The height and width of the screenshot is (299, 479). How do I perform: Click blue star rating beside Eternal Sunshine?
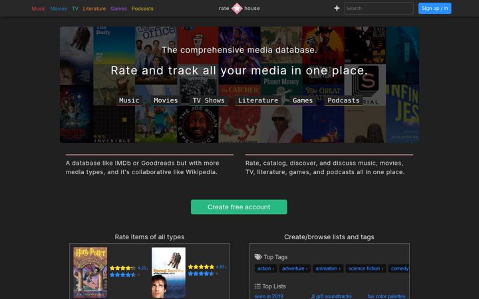click(x=201, y=274)
